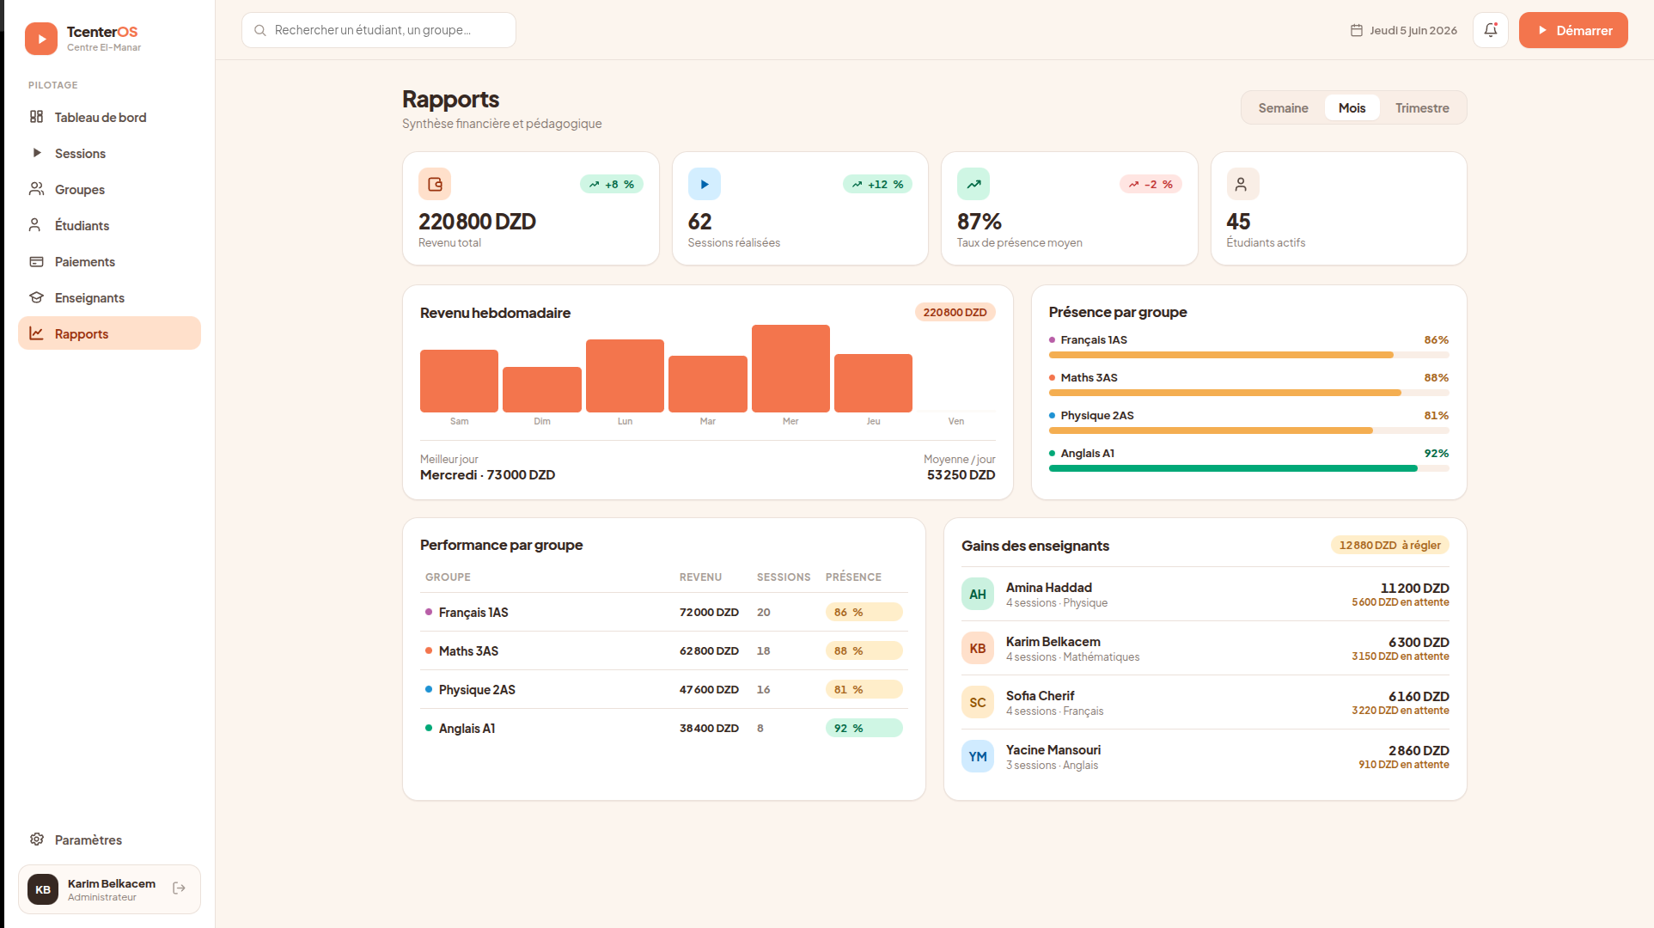Click the trend icon on Taux de présence card
Image resolution: width=1654 pixels, height=928 pixels.
973,184
